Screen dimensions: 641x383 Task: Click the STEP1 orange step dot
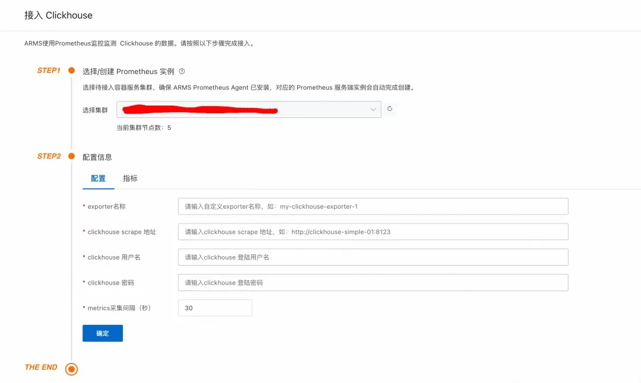[72, 70]
